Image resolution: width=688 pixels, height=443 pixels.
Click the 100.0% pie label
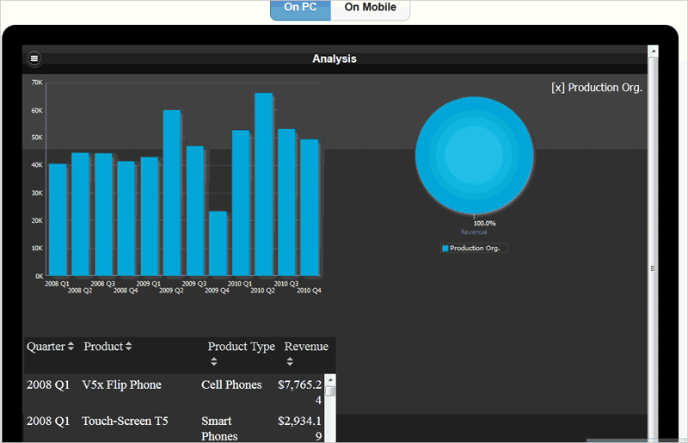click(484, 224)
